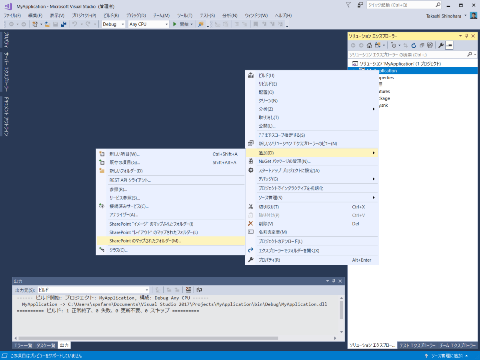Click the green start debugging arrow
The image size is (480, 360).
click(175, 24)
